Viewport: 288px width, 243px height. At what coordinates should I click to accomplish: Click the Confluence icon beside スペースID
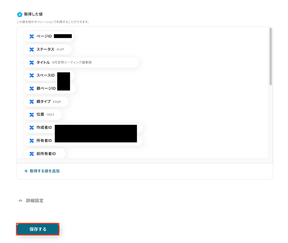[x=32, y=75]
